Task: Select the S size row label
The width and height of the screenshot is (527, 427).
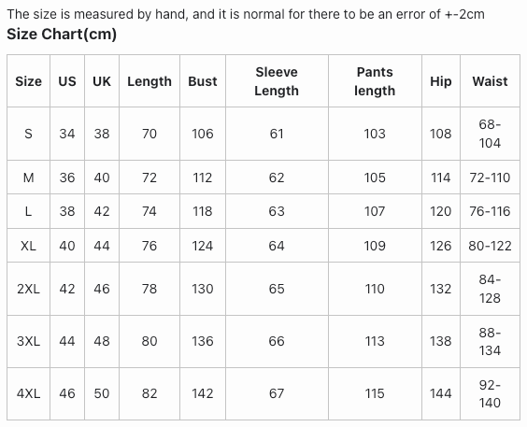Action: pyautogui.click(x=29, y=134)
